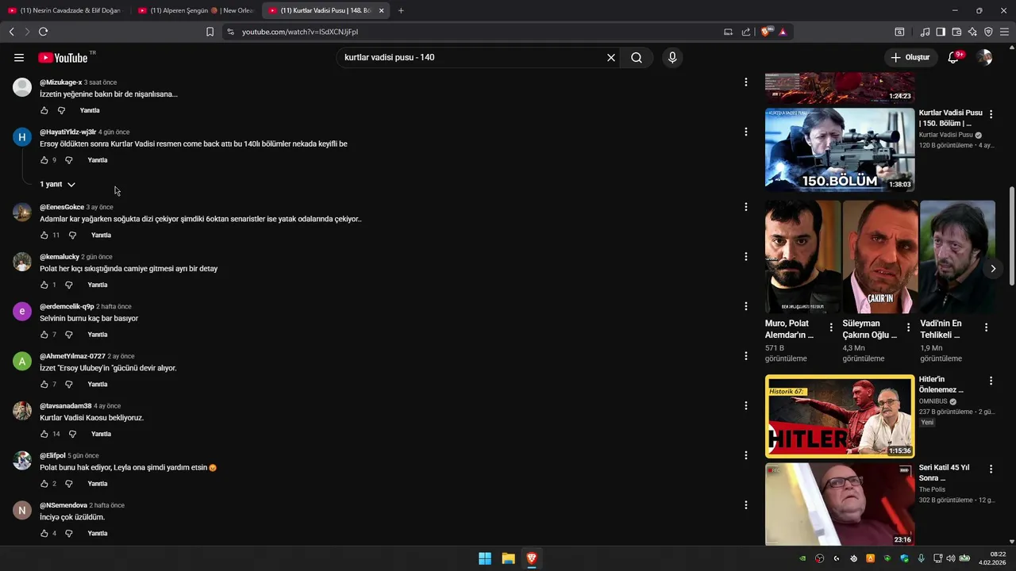Open Kurtlar Vadisi Pusu channel name
The height and width of the screenshot is (571, 1016).
[x=946, y=135]
